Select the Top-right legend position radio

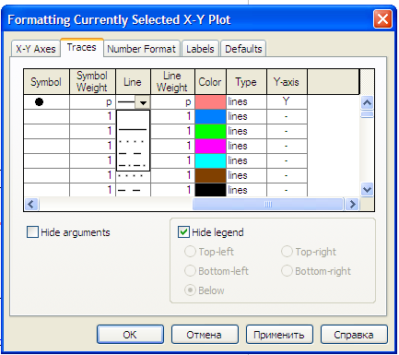click(x=287, y=252)
